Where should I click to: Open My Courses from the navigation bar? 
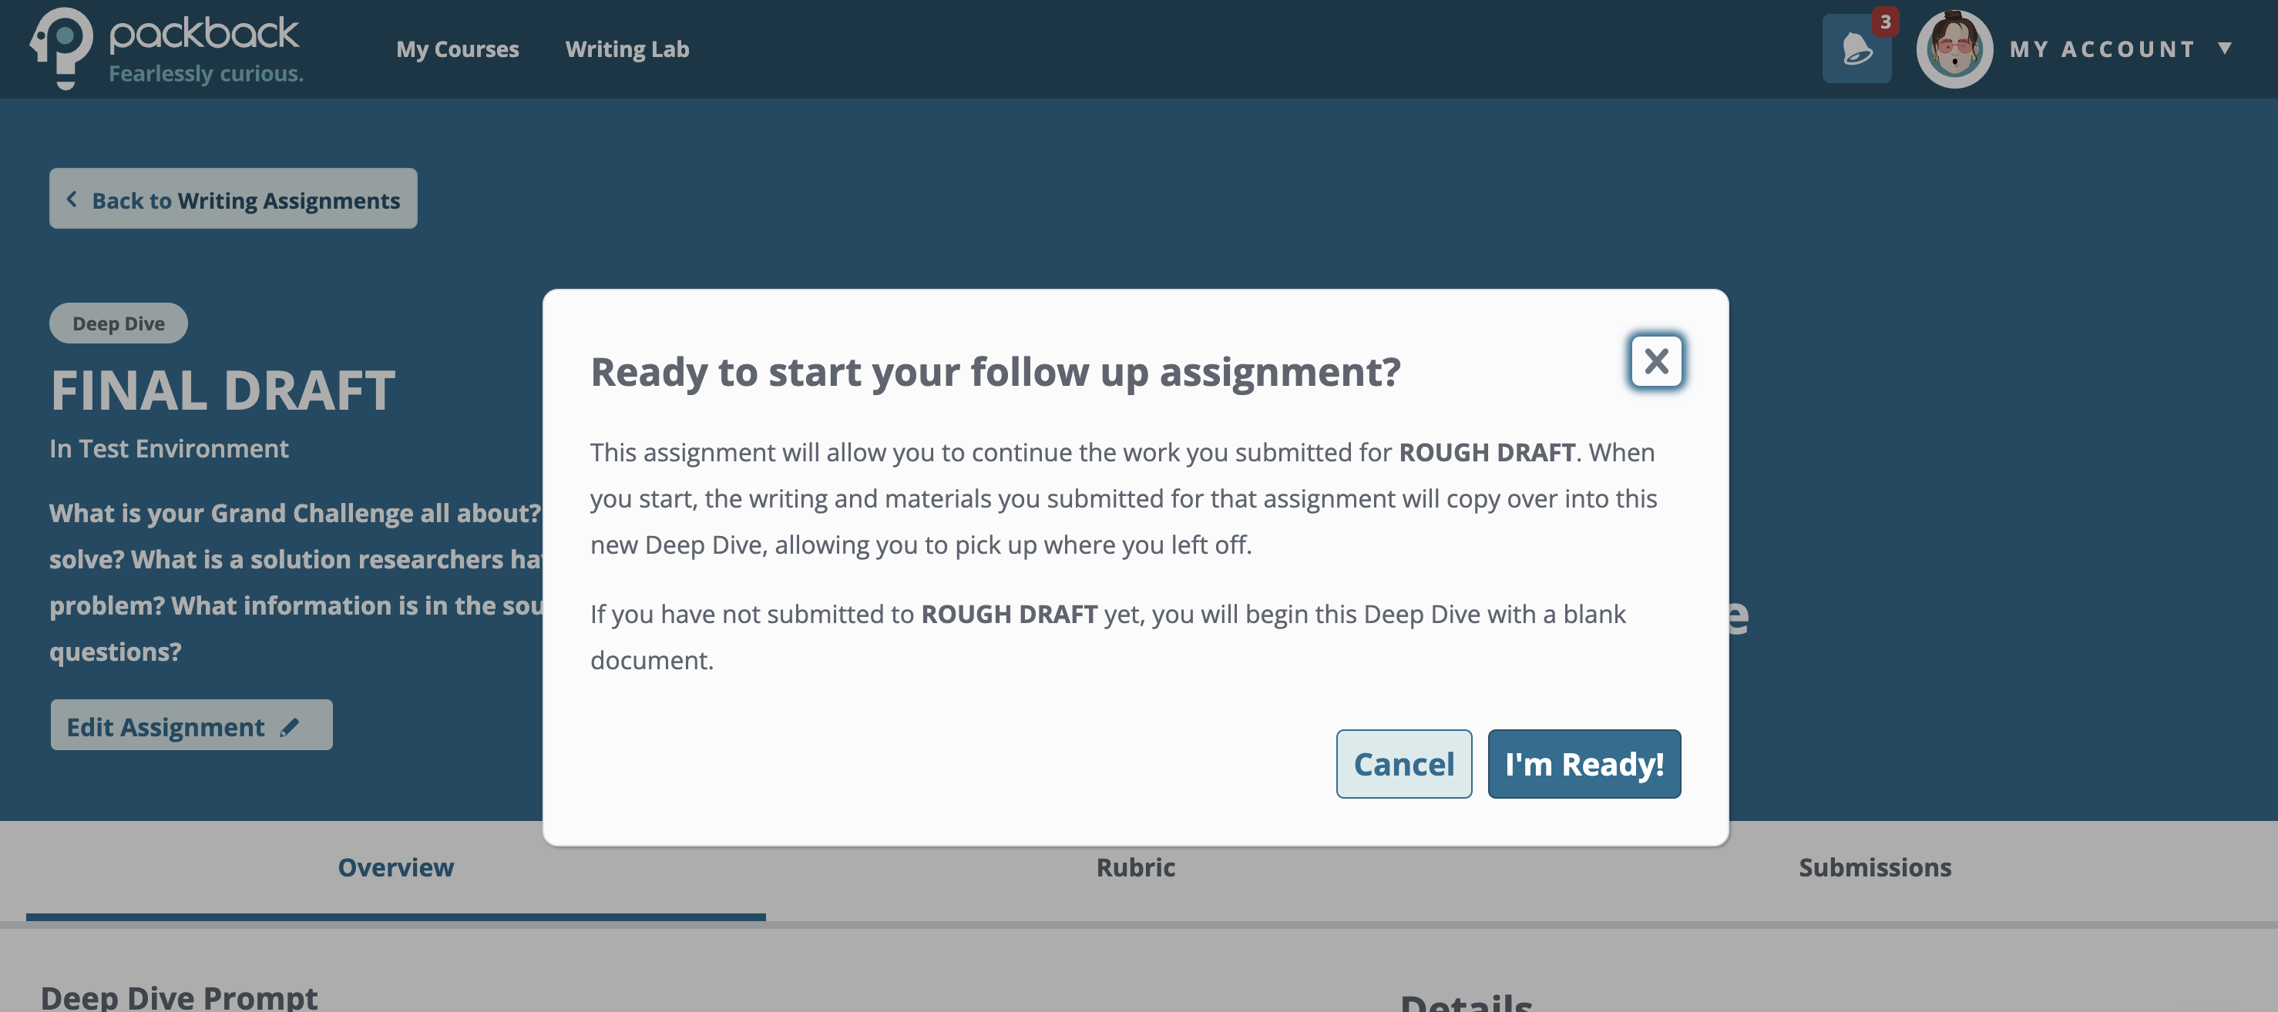[457, 49]
